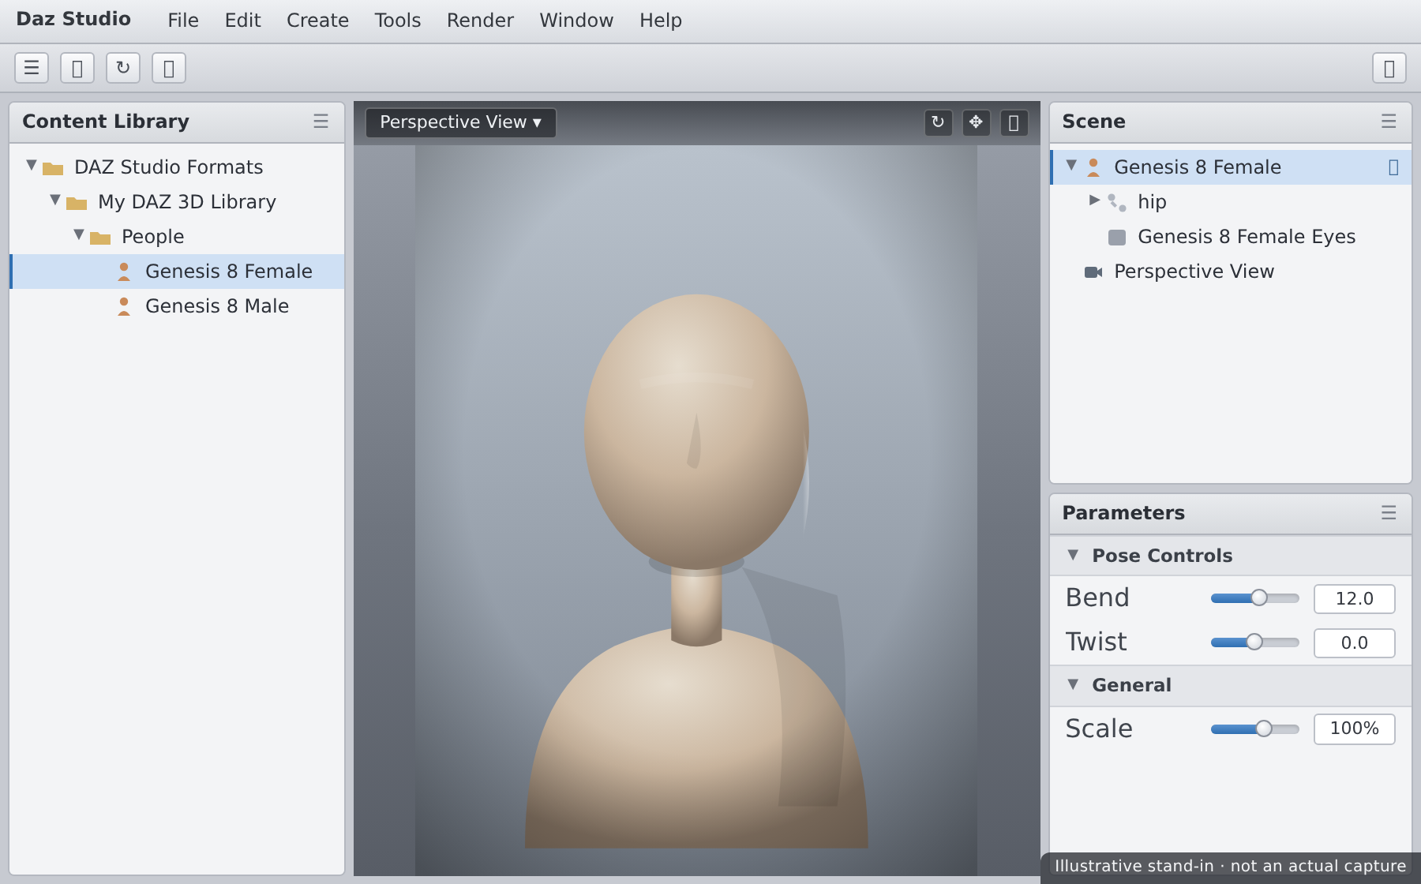Open the Create menu
This screenshot has width=1421, height=884.
tap(317, 21)
